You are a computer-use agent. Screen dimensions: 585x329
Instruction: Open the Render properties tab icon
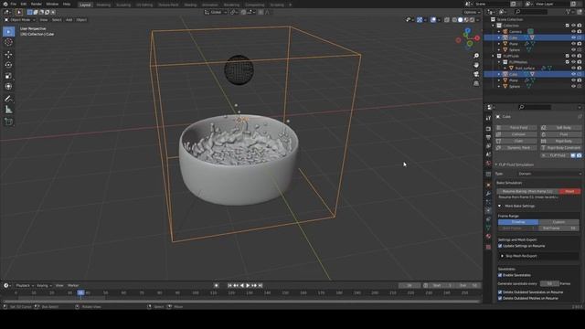point(488,129)
